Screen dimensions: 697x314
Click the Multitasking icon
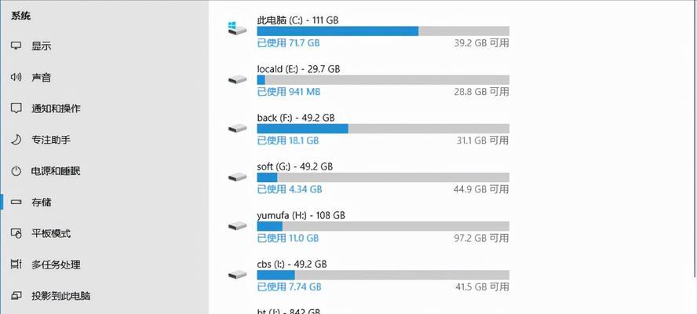[16, 265]
